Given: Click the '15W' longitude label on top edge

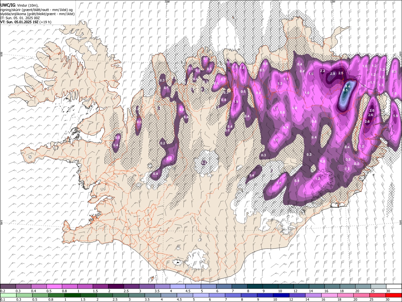Looking at the screenshot, I should 333,2.
